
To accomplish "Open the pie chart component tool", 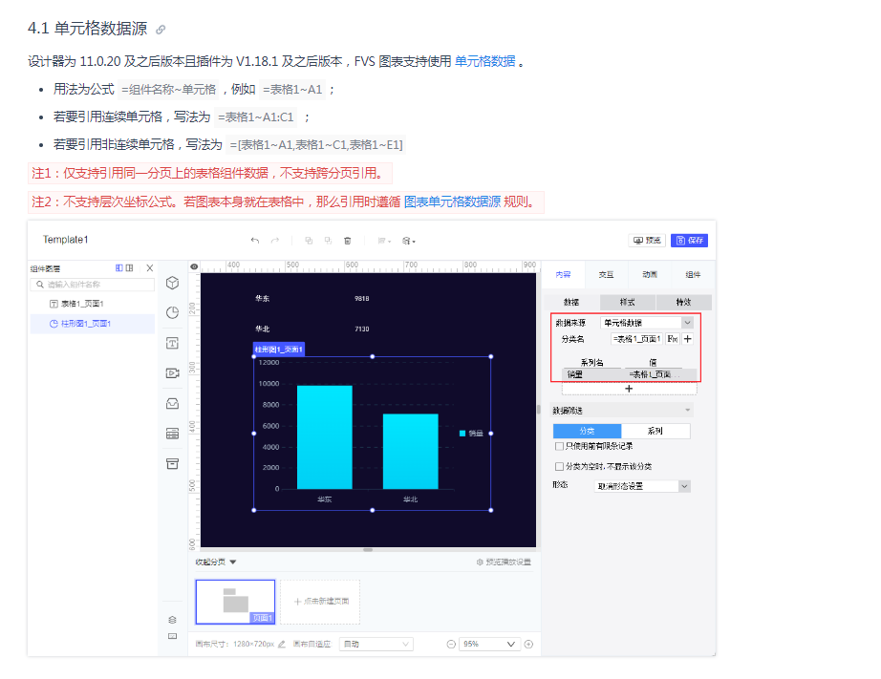I will (173, 313).
